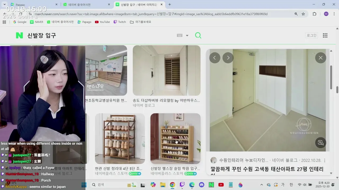339x190 pixels.
Task: Open the Naver app in the taskbar
Action: (x=211, y=185)
